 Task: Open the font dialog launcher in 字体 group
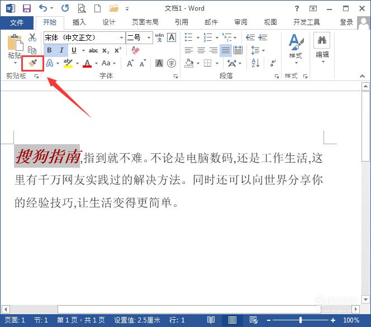tap(175, 76)
